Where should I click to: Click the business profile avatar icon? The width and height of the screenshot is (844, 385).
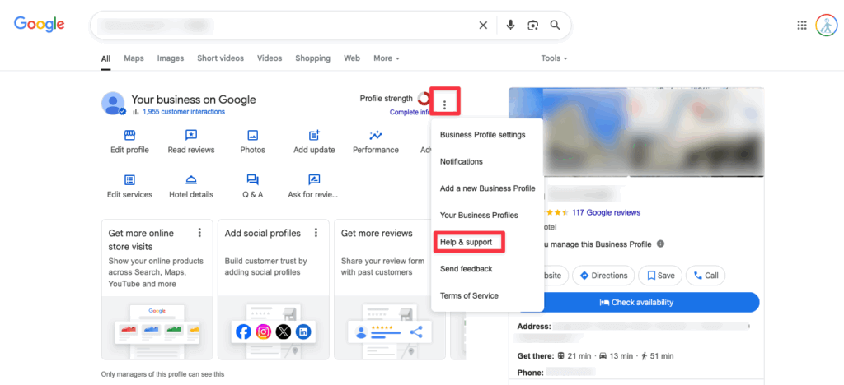tap(113, 103)
